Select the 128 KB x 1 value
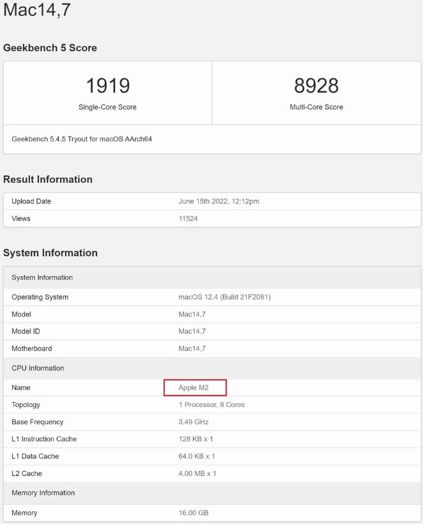Image resolution: width=423 pixels, height=524 pixels. click(196, 439)
